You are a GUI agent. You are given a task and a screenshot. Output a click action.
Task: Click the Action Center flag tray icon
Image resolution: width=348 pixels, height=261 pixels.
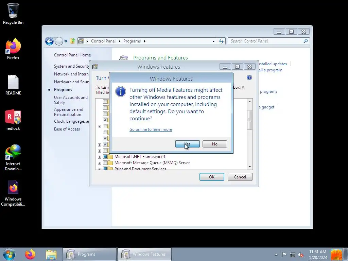284,254
